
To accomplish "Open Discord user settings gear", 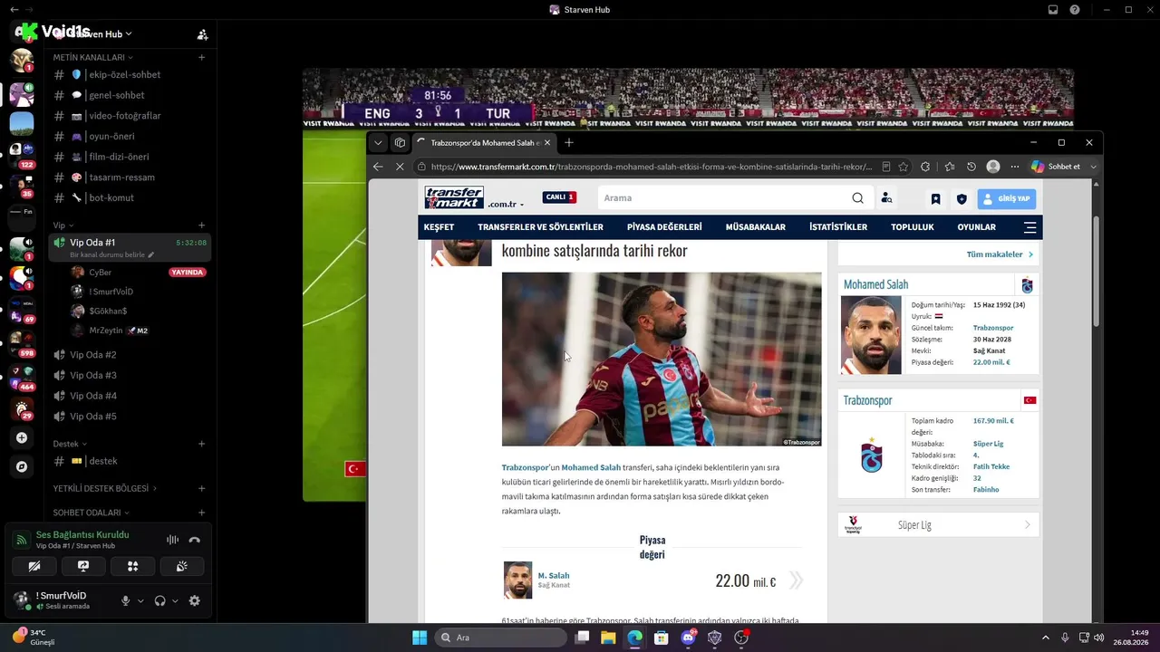I will pos(194,600).
